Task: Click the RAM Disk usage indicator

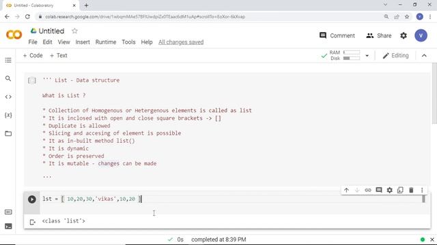Action: [345, 56]
